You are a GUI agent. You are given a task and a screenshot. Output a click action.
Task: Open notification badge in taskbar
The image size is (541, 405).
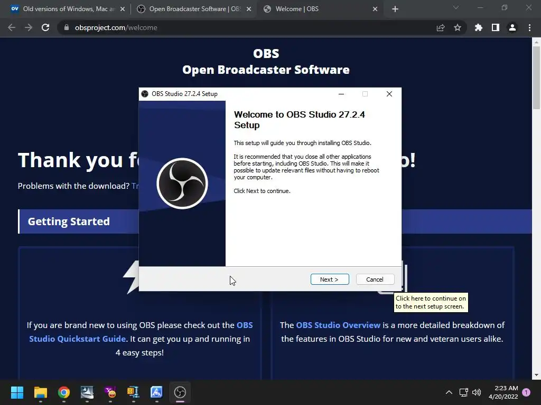coord(527,392)
